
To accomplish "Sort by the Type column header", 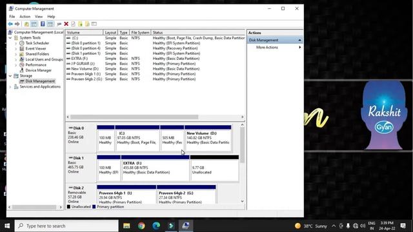I will 123,32.
